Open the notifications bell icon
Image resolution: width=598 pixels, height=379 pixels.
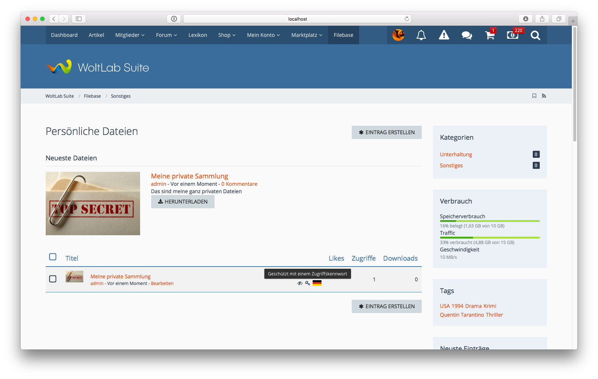[x=421, y=35]
